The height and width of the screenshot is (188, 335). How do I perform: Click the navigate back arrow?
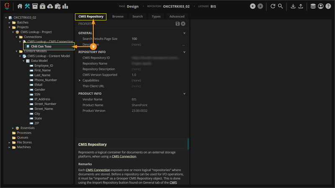[253, 6]
